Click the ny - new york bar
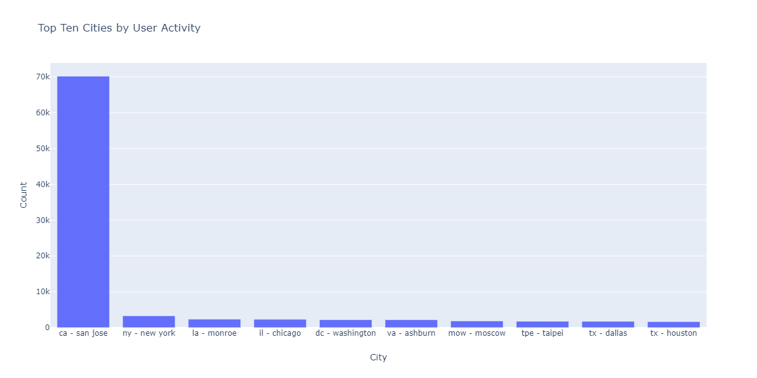Screen dimensions: 757x378 [x=149, y=322]
